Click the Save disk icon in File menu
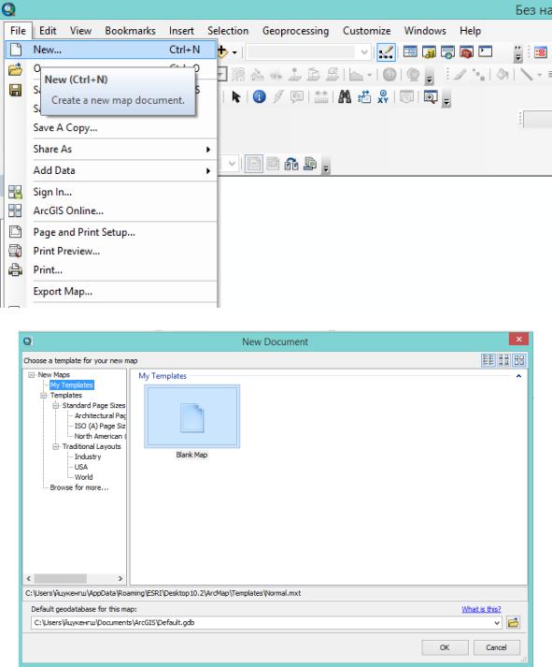The image size is (552, 667). pyautogui.click(x=15, y=90)
